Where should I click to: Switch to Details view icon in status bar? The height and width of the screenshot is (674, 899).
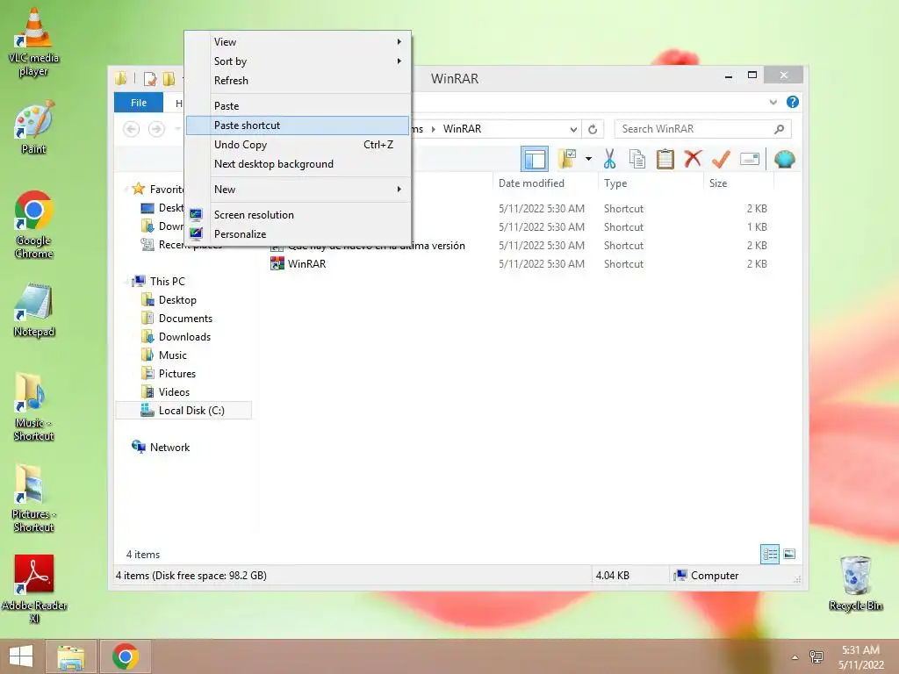(769, 555)
